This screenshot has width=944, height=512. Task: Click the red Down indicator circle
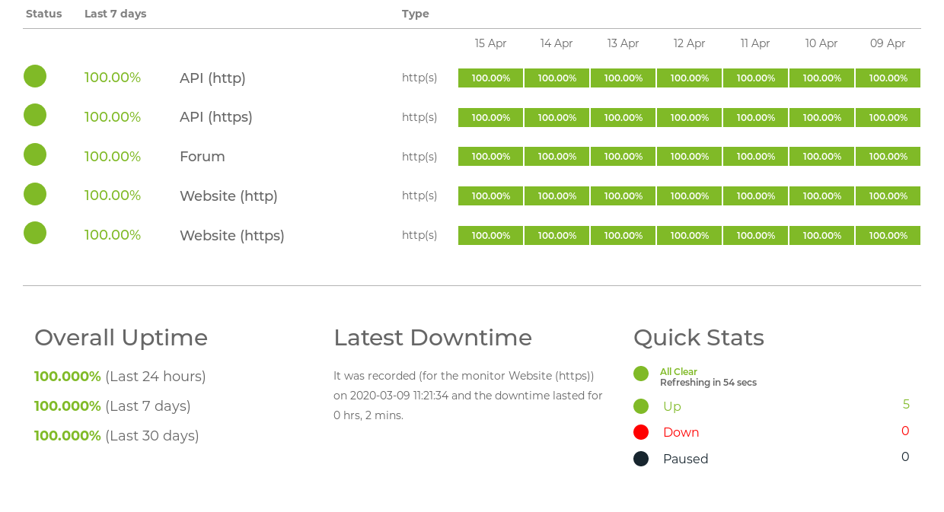coord(641,432)
